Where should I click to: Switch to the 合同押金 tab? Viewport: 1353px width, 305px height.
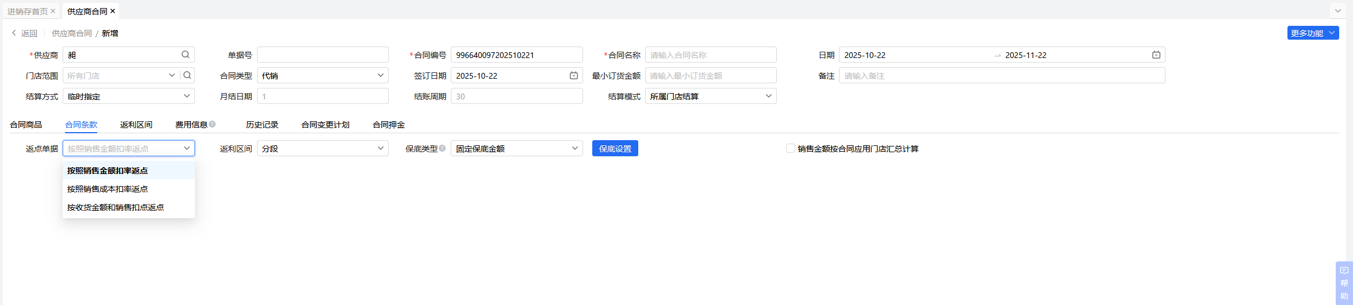pyautogui.click(x=389, y=125)
